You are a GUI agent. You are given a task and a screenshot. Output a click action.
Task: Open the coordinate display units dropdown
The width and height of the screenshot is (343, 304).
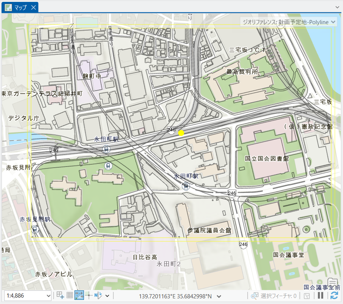(219, 296)
